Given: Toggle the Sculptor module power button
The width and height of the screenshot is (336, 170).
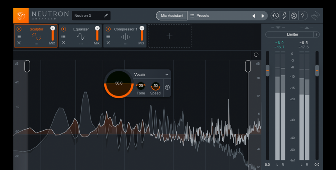Looking at the screenshot, I should [19, 29].
